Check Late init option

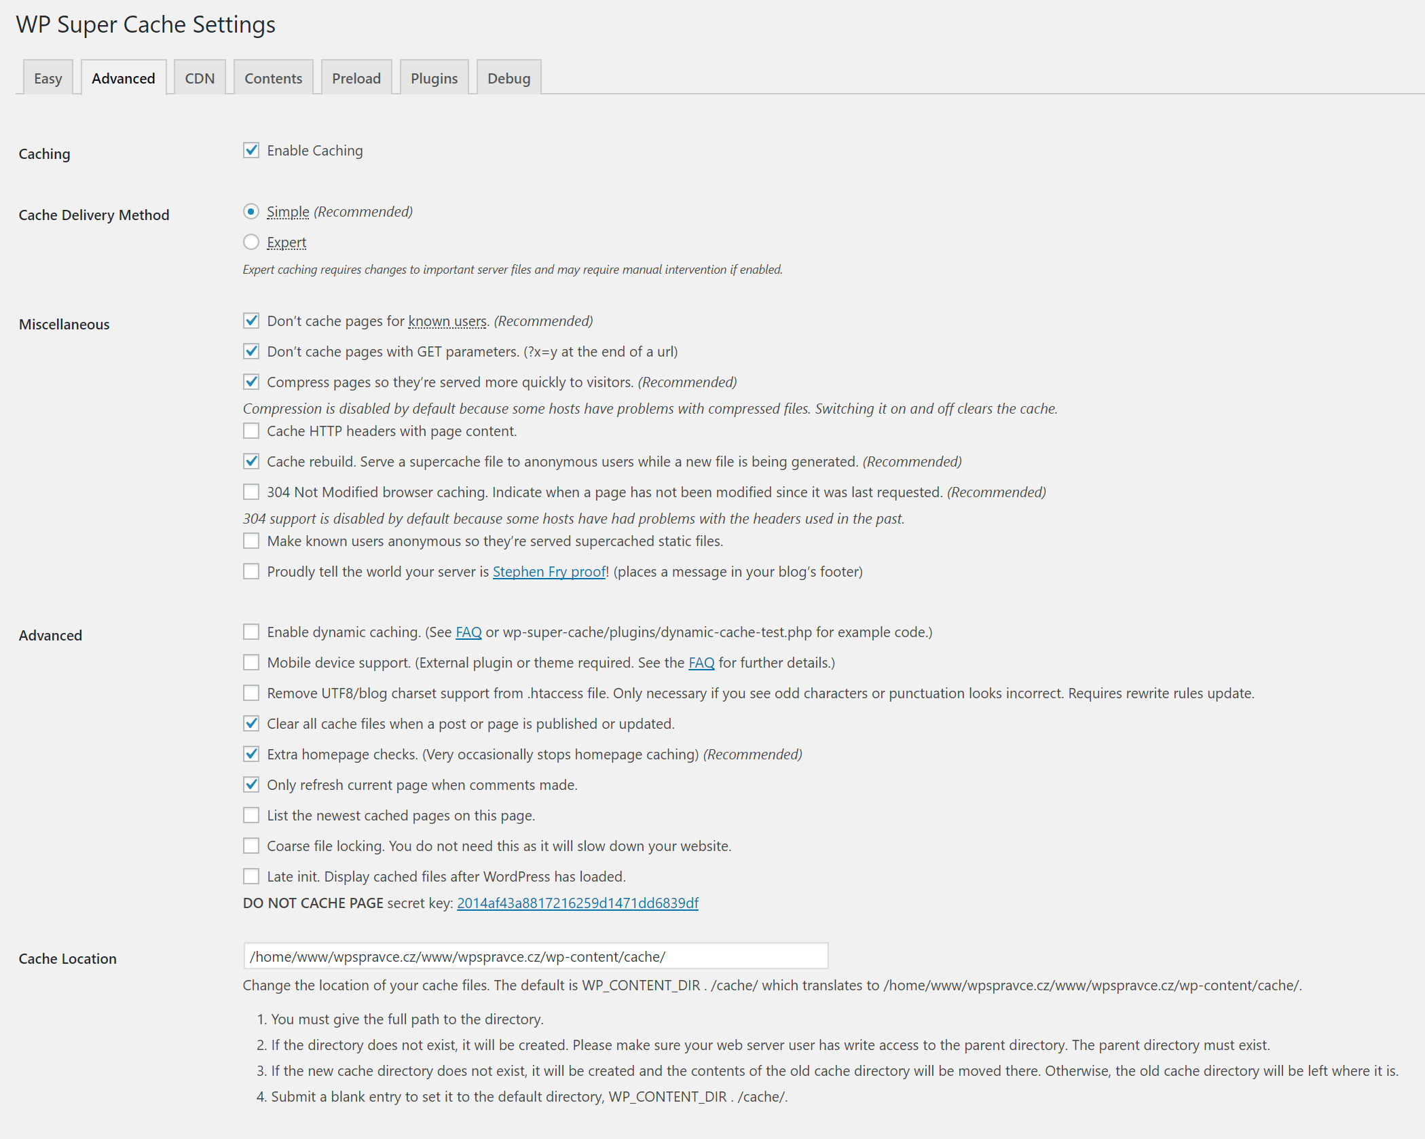pos(251,876)
